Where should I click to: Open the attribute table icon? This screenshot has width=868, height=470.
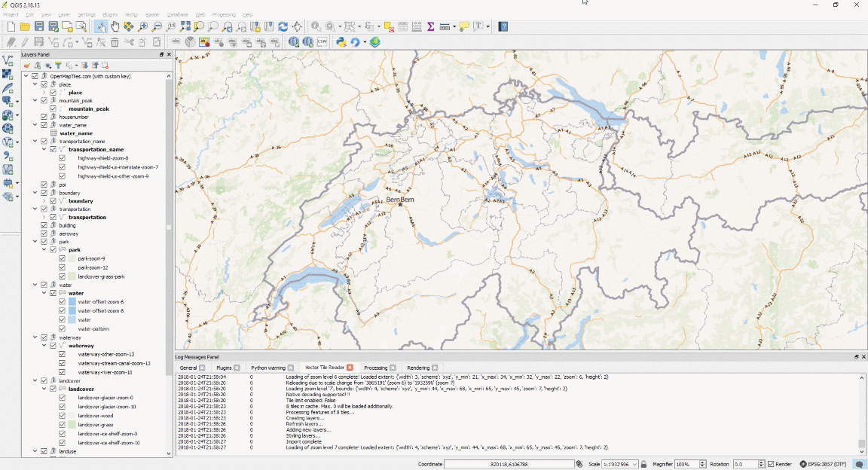[x=402, y=26]
